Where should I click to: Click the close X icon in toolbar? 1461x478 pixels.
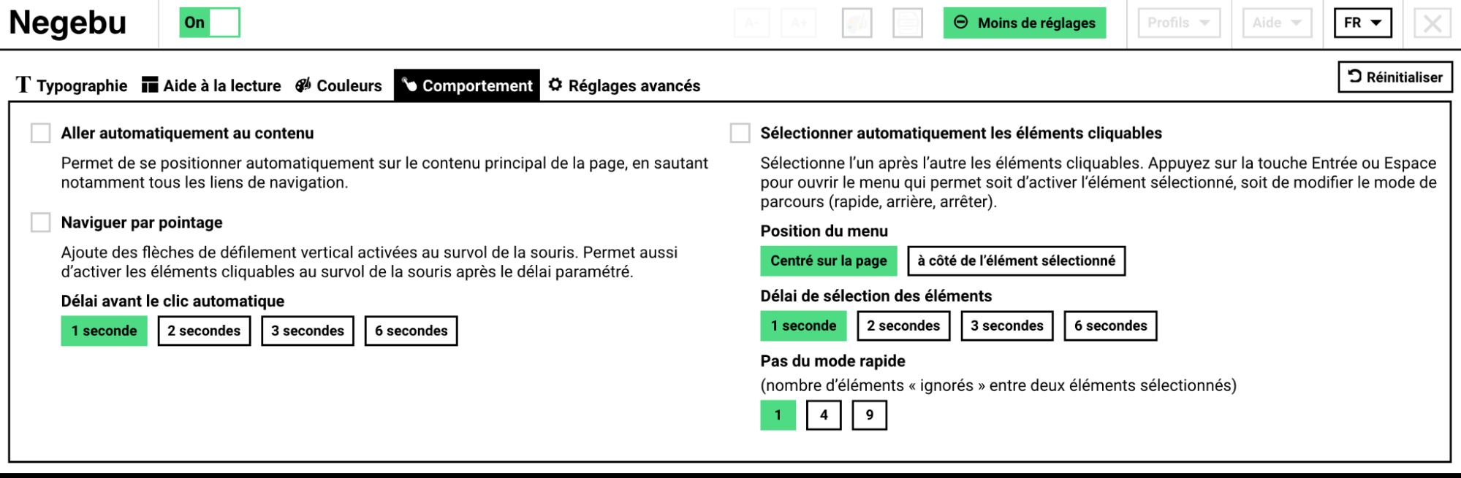coord(1432,23)
